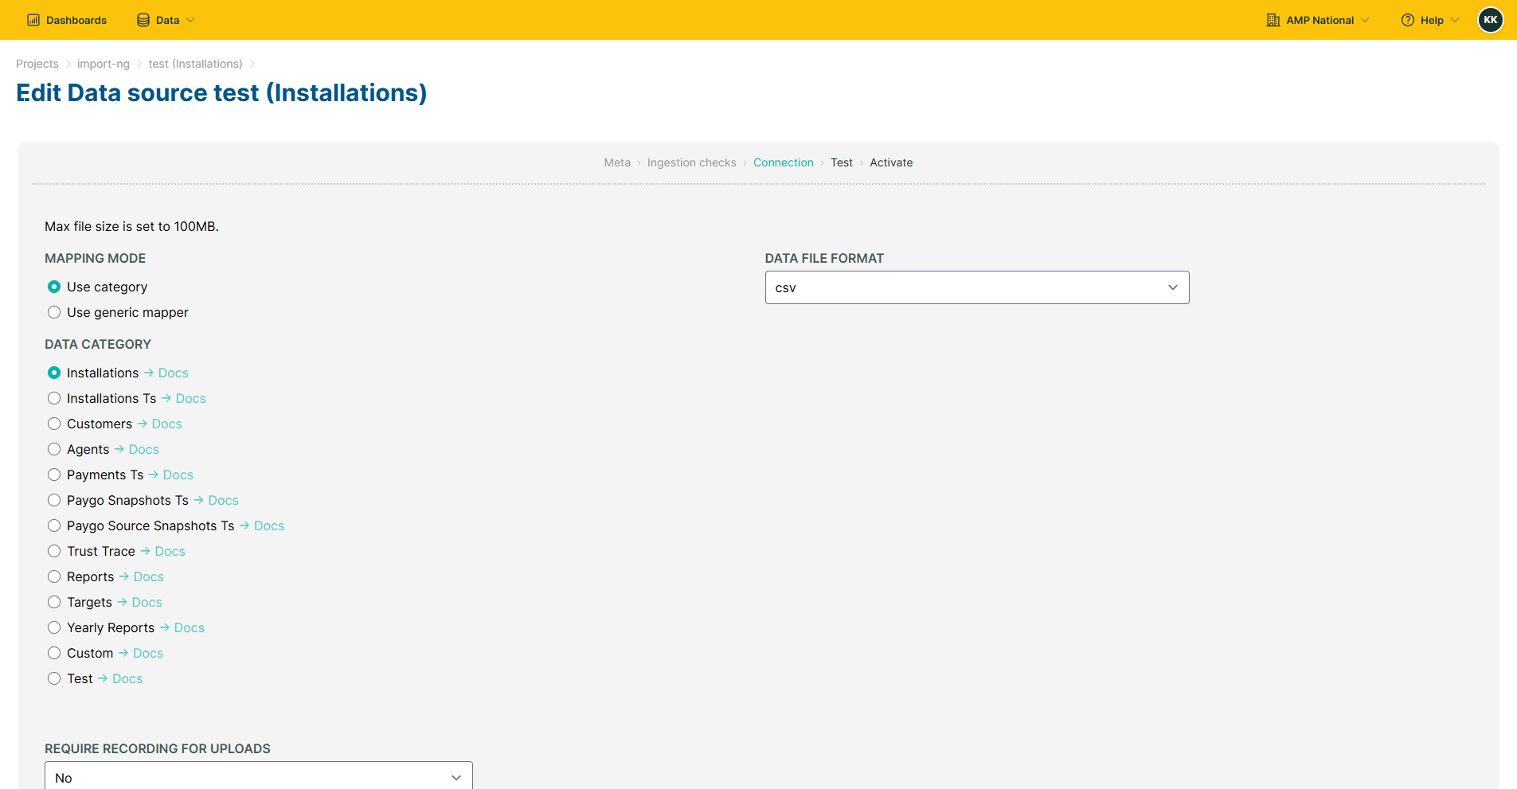1517x789 pixels.
Task: Select the Targets data category radio button
Action: click(x=54, y=602)
